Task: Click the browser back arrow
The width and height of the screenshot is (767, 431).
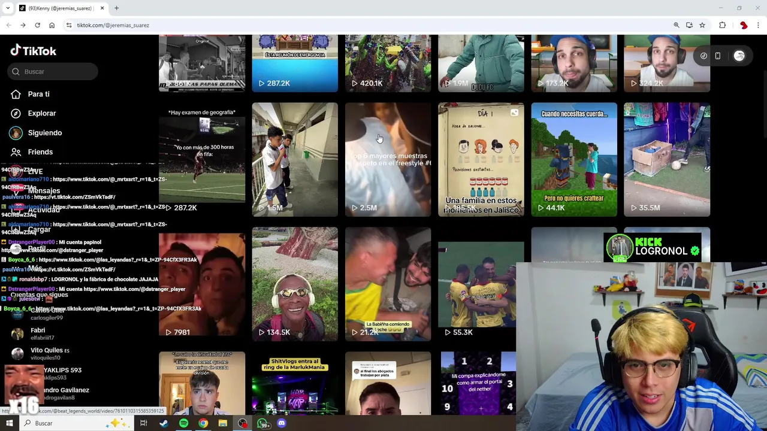Action: pos(8,25)
